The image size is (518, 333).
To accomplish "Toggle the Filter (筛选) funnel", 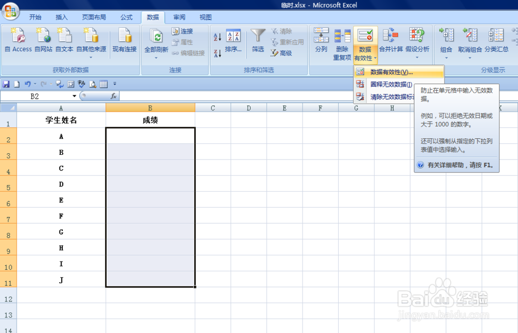I will pyautogui.click(x=257, y=41).
